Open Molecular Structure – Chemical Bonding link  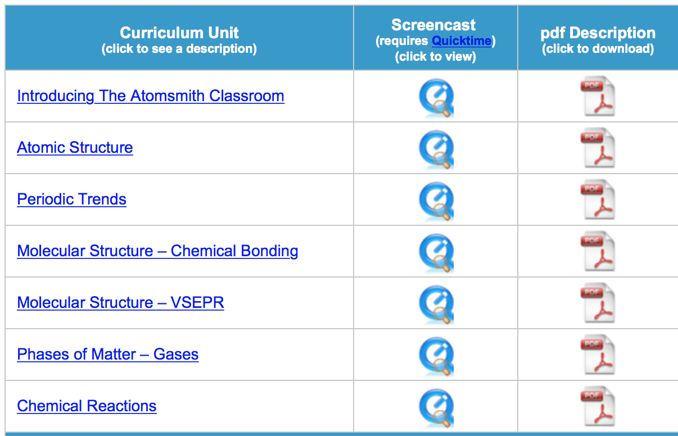pos(157,251)
